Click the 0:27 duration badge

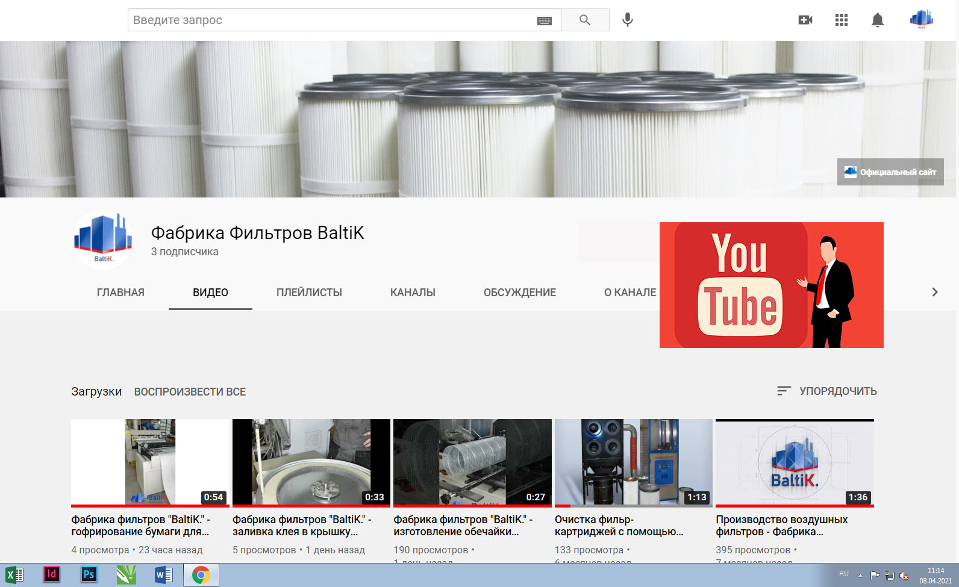[x=536, y=497]
